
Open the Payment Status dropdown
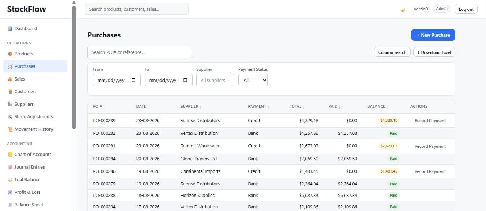[253, 80]
